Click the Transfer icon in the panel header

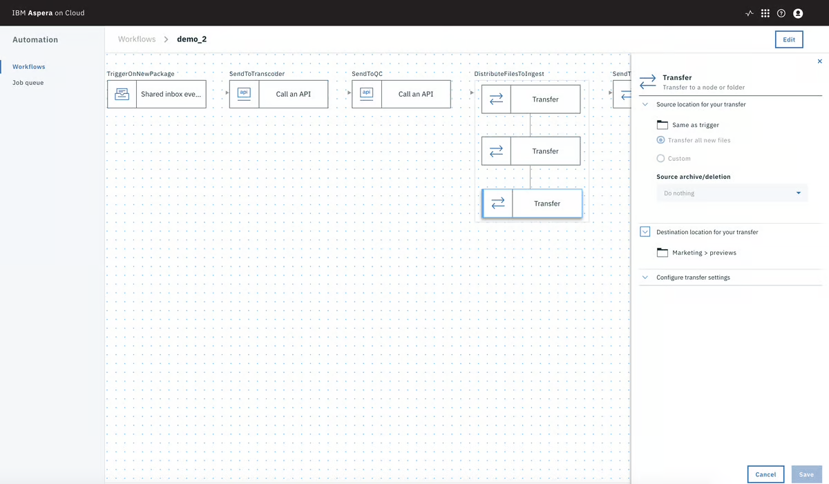(x=647, y=81)
